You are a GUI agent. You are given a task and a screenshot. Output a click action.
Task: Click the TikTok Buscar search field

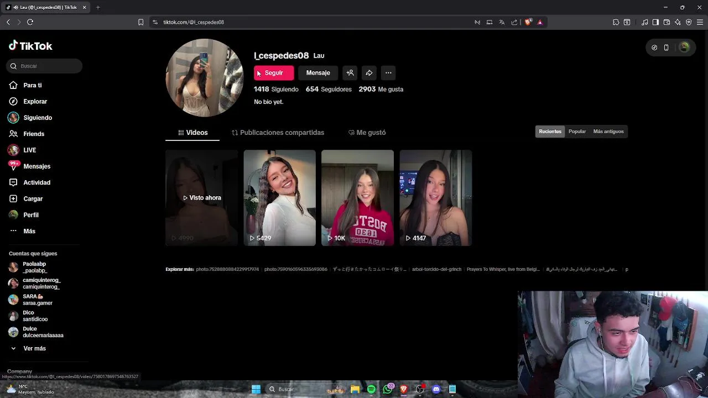44,66
